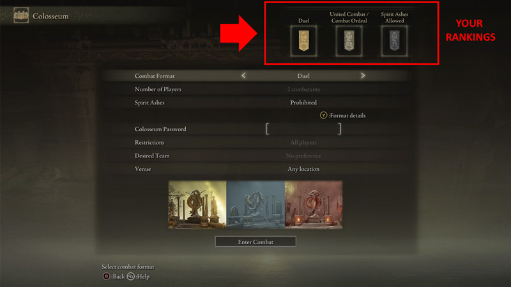Viewport: 511px width, 287px height.
Task: Choose the red Caelid colosseum thumbnail
Action: click(x=314, y=205)
